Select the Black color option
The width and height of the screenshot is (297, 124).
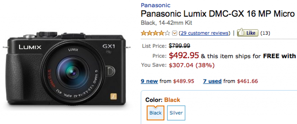pyautogui.click(x=155, y=113)
